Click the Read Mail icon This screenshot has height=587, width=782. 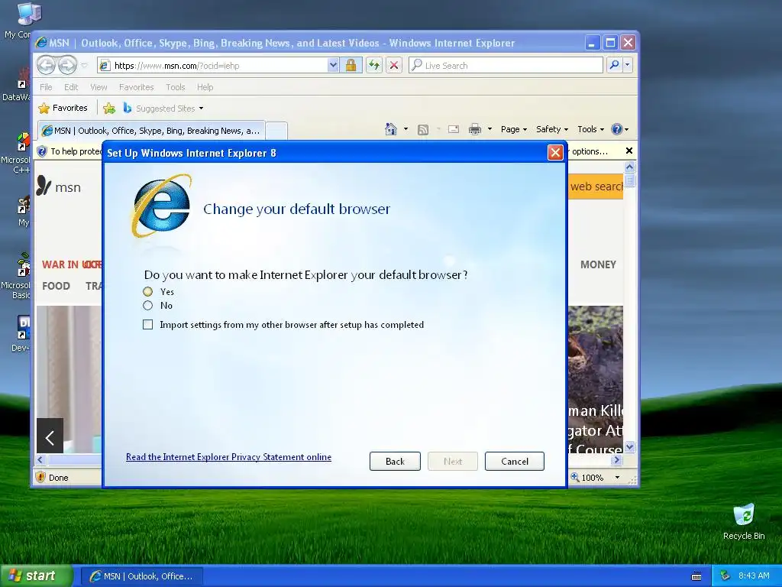(x=454, y=129)
